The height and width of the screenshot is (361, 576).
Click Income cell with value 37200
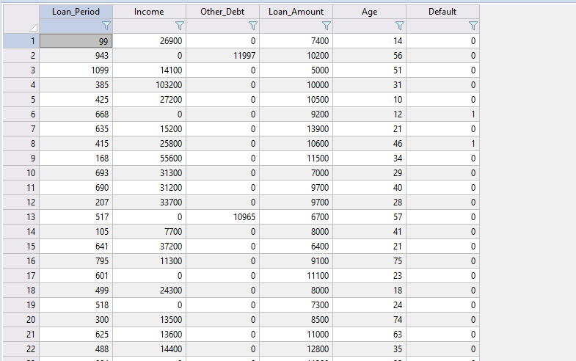point(149,247)
